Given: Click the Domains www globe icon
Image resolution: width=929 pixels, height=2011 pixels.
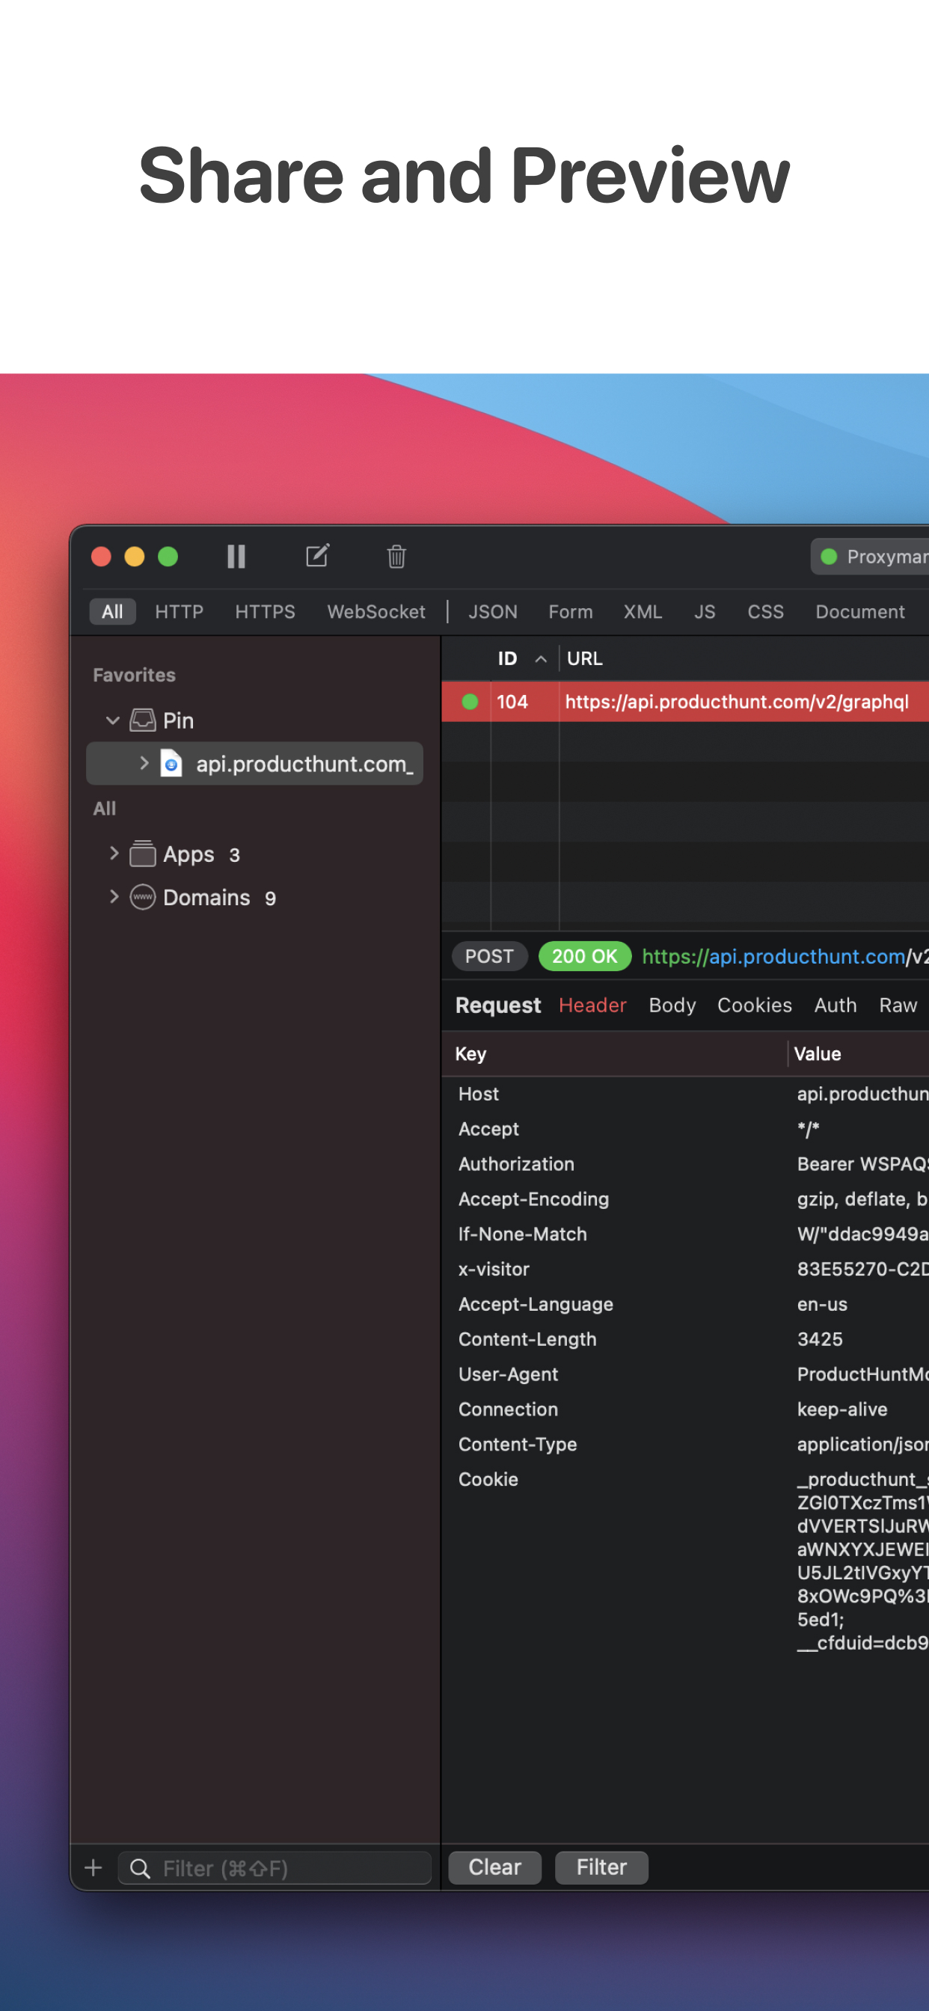Looking at the screenshot, I should (142, 897).
